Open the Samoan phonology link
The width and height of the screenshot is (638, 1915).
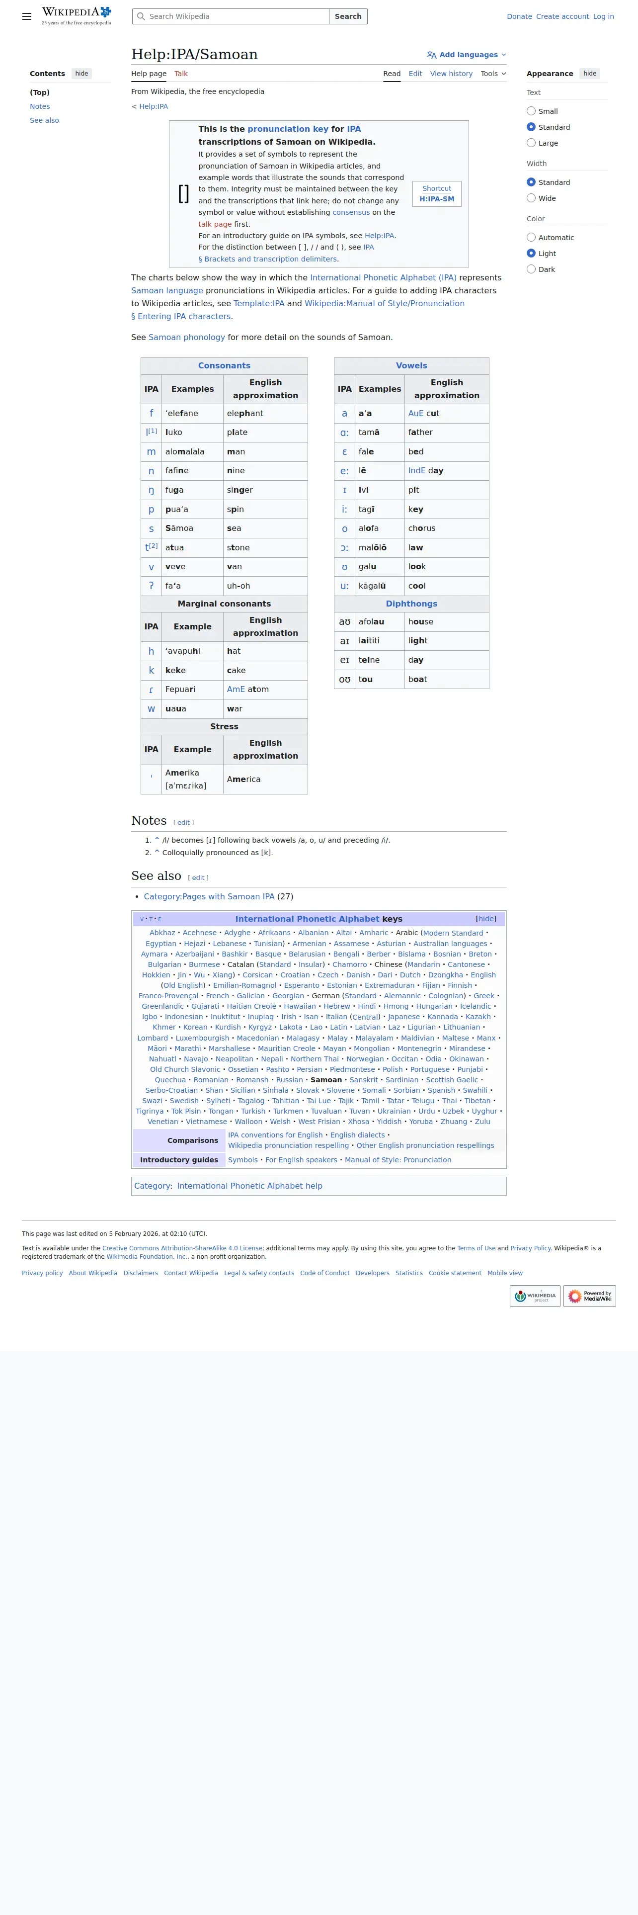(x=186, y=338)
